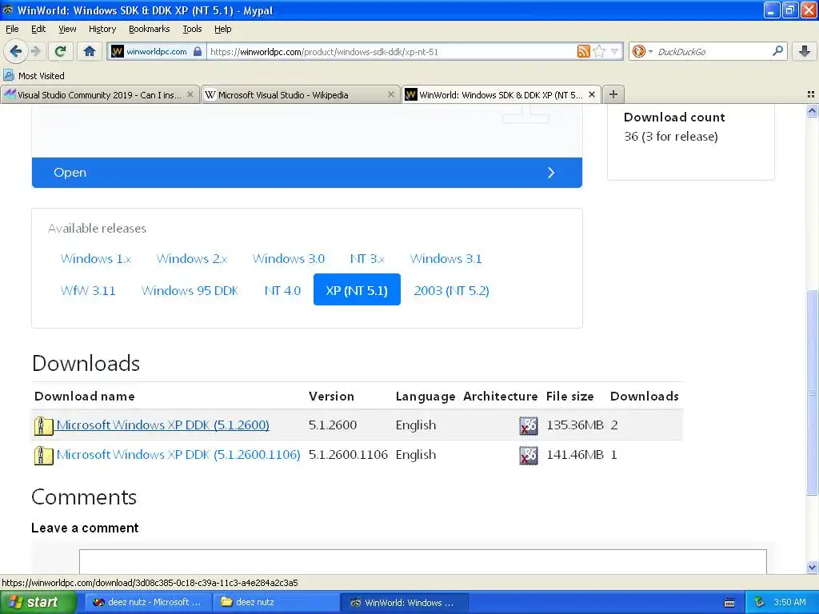Bookmark this page with the star icon

tap(599, 51)
